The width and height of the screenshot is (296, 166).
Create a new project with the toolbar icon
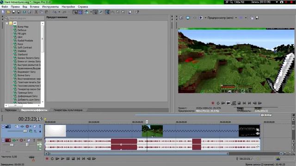(3, 12)
